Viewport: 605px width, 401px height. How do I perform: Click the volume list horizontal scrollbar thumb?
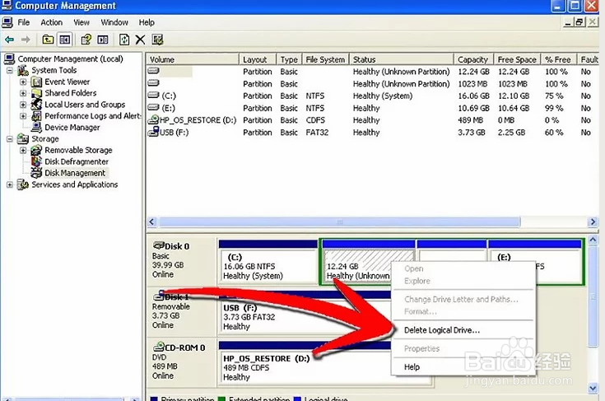tap(339, 222)
